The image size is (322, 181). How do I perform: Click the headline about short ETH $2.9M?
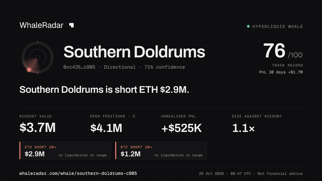coord(104,90)
